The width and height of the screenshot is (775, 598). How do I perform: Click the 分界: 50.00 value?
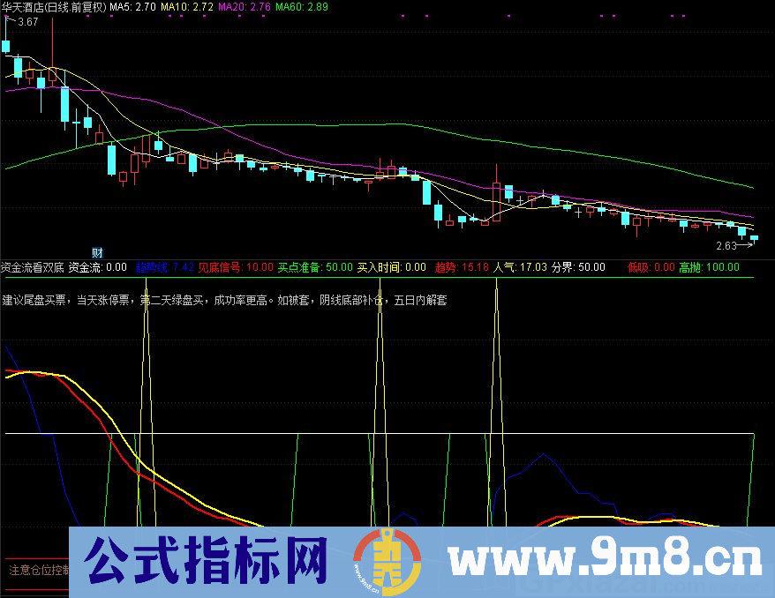coord(578,267)
